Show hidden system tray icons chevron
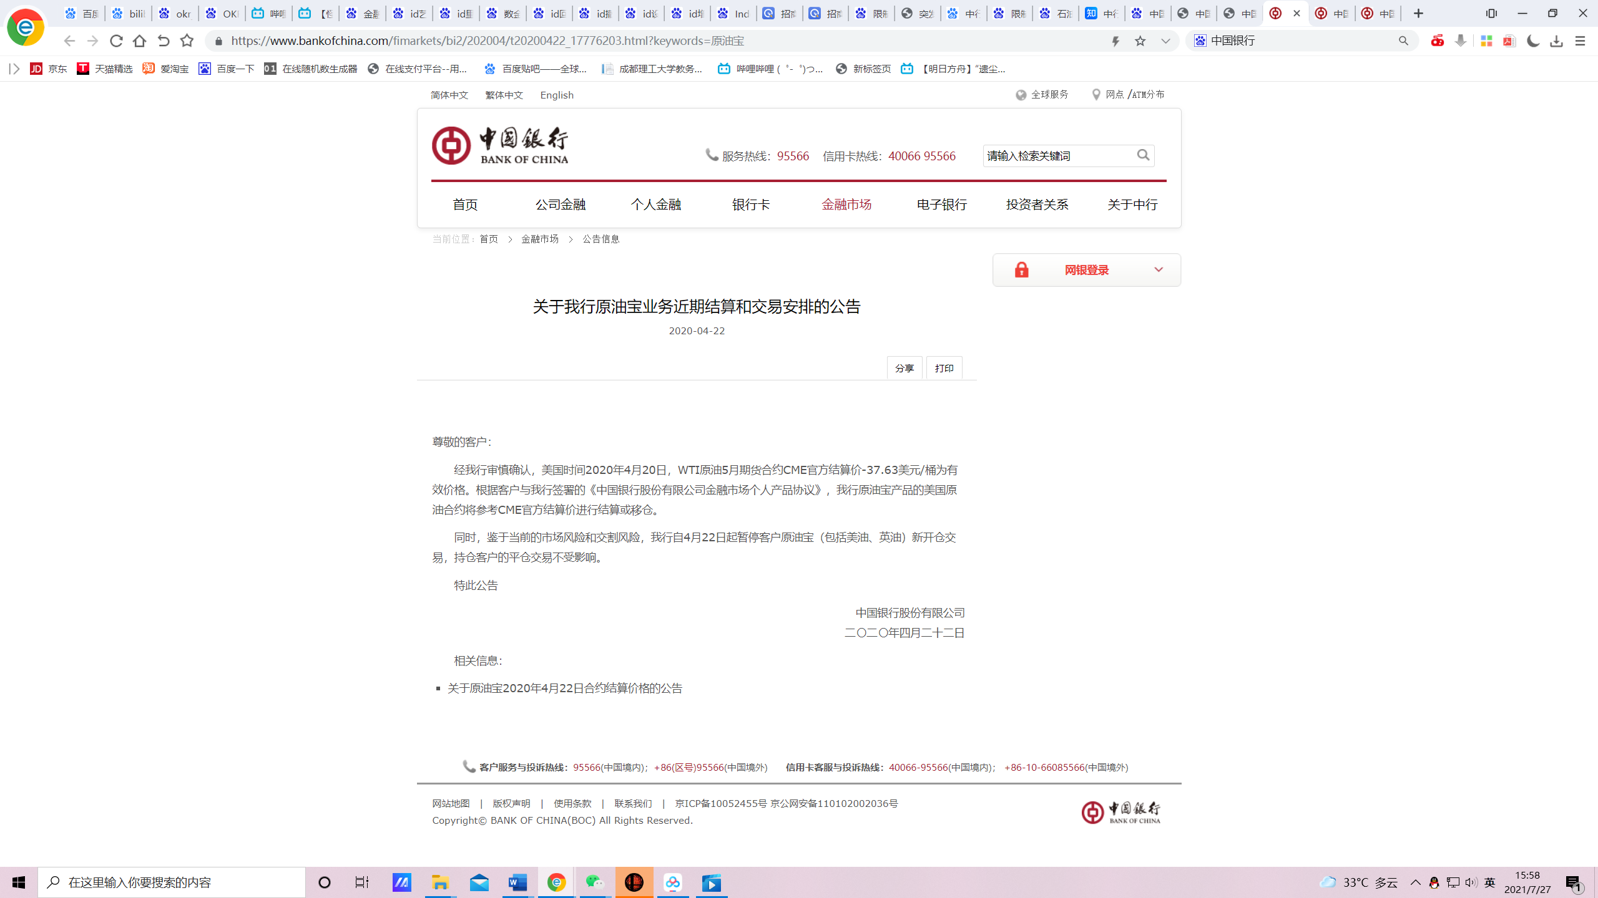Image resolution: width=1598 pixels, height=898 pixels. (1416, 882)
